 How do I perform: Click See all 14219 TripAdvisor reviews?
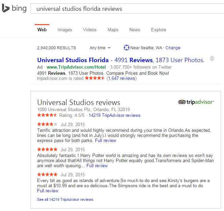tap(65, 199)
